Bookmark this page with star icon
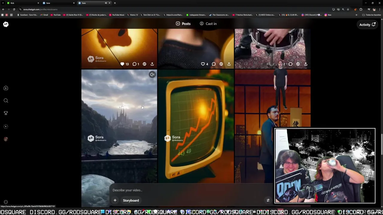The height and width of the screenshot is (215, 383). click(x=348, y=9)
